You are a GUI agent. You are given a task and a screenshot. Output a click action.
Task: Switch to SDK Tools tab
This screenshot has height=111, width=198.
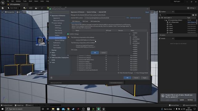coord(85,21)
